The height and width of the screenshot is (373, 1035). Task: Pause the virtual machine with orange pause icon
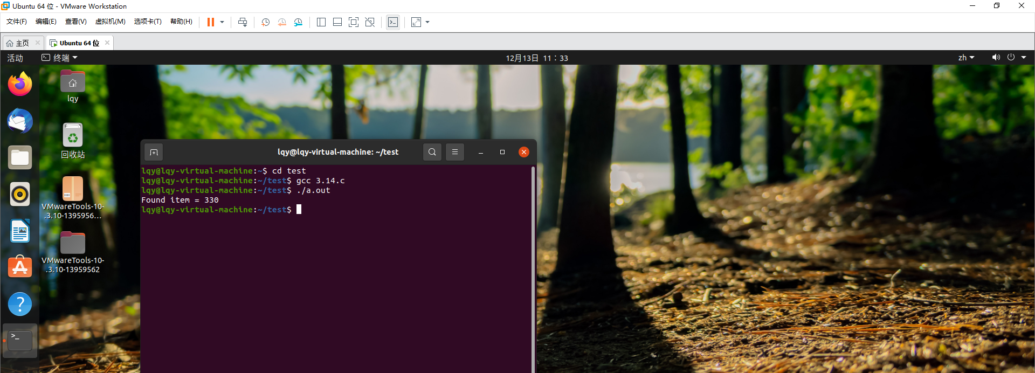[211, 22]
